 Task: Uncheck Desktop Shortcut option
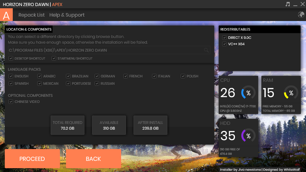(x=11, y=58)
